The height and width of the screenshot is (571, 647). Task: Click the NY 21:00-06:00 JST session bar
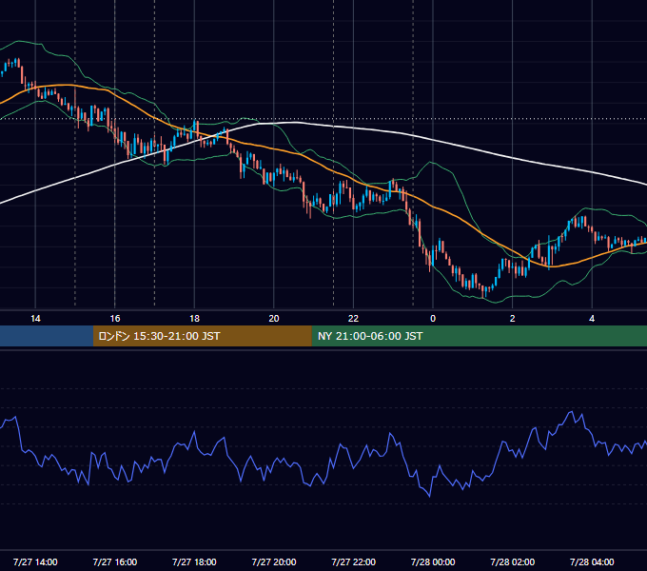point(479,336)
